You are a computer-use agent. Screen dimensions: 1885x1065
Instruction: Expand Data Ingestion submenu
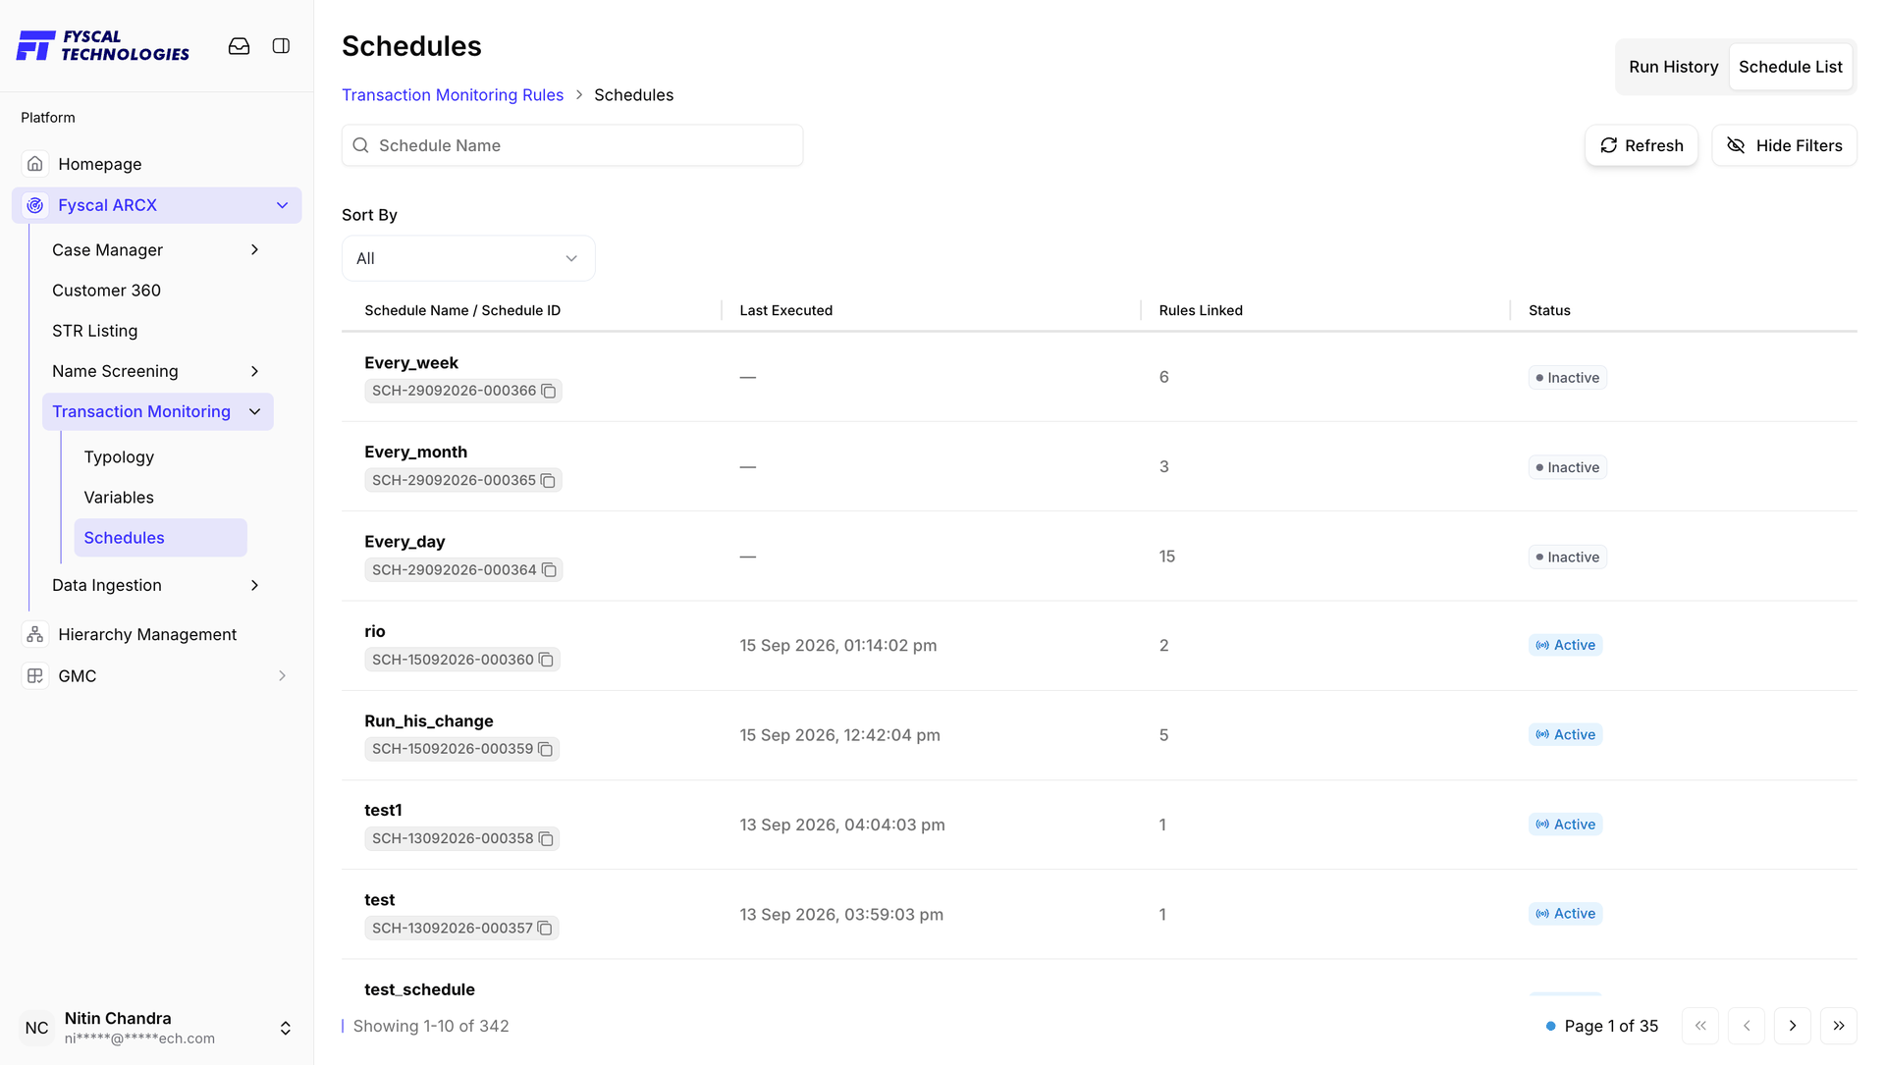point(255,585)
